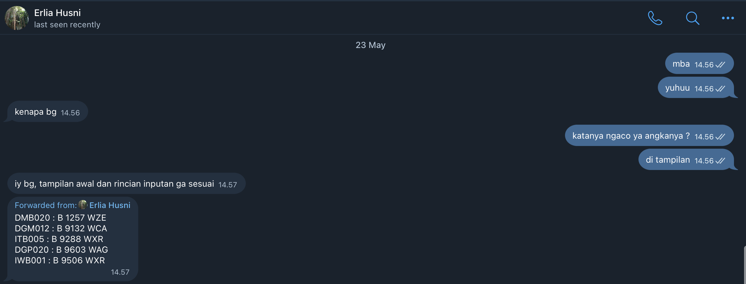The height and width of the screenshot is (284, 746).
Task: Start a voice call with the phone icon
Action: (655, 18)
